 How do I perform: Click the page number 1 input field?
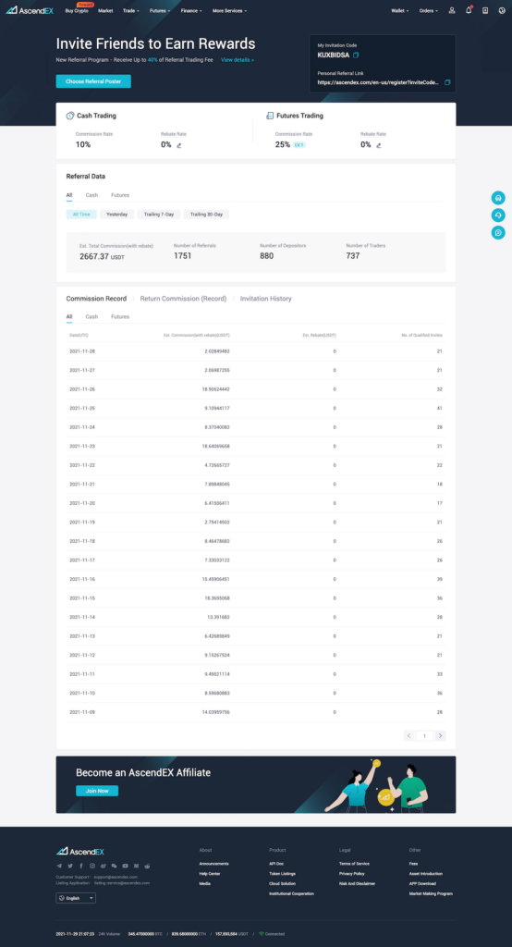425,735
